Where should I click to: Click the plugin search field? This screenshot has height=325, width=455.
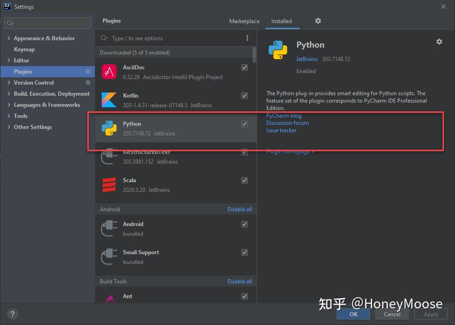tap(176, 37)
